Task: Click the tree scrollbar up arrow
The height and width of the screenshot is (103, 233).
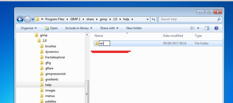Action: pos(87,35)
